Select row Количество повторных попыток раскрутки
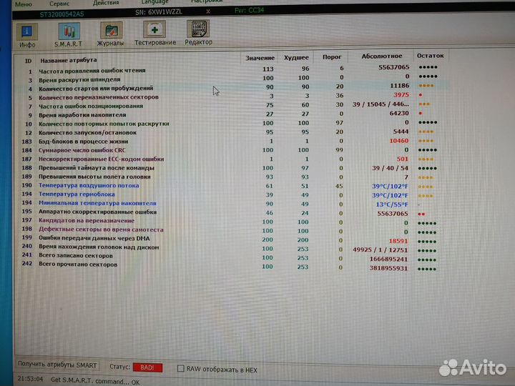Image resolution: width=515 pixels, height=386 pixels. coord(232,123)
